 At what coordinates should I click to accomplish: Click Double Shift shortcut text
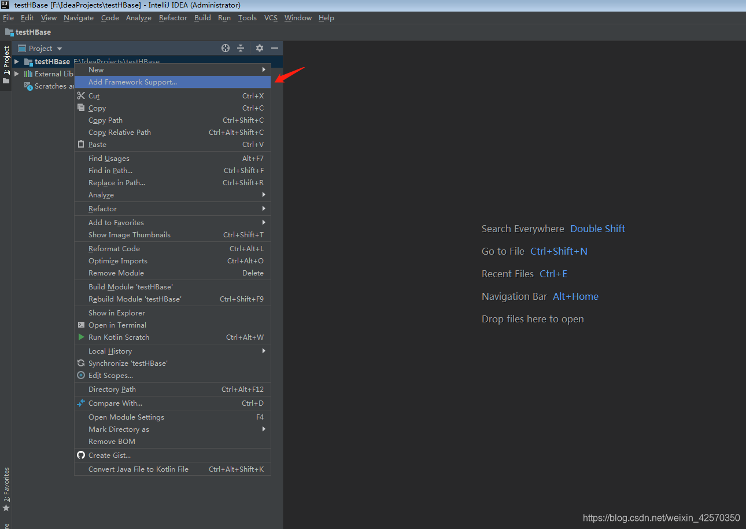coord(597,229)
